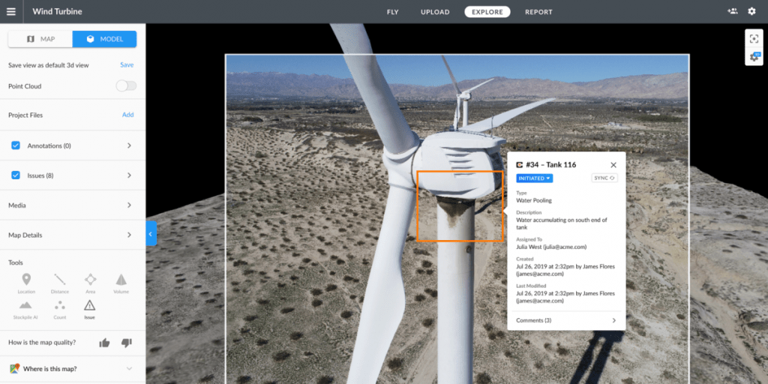768x384 pixels.
Task: Uncheck the Issues checkbox
Action: tap(16, 175)
